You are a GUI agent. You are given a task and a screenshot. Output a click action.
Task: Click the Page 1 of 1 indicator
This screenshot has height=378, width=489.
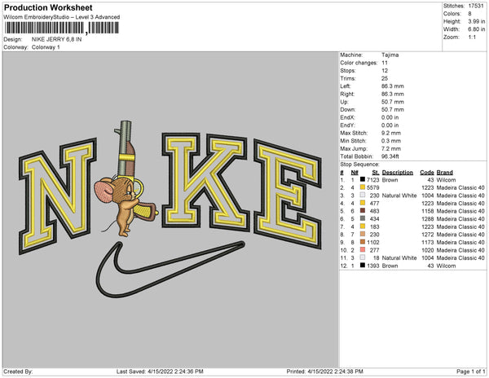(470, 371)
